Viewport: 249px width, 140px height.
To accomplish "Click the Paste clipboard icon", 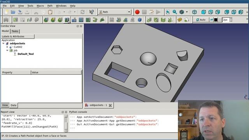I will (x=50, y=12).
